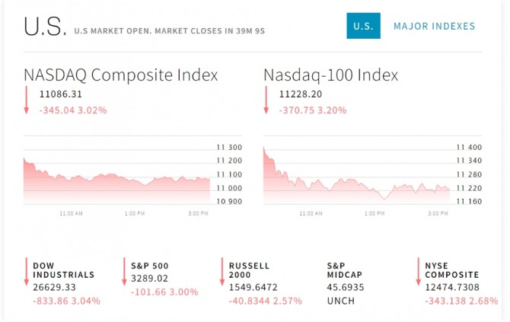Open the Russell 2000 index link
This screenshot has height=322, width=510.
click(x=250, y=270)
